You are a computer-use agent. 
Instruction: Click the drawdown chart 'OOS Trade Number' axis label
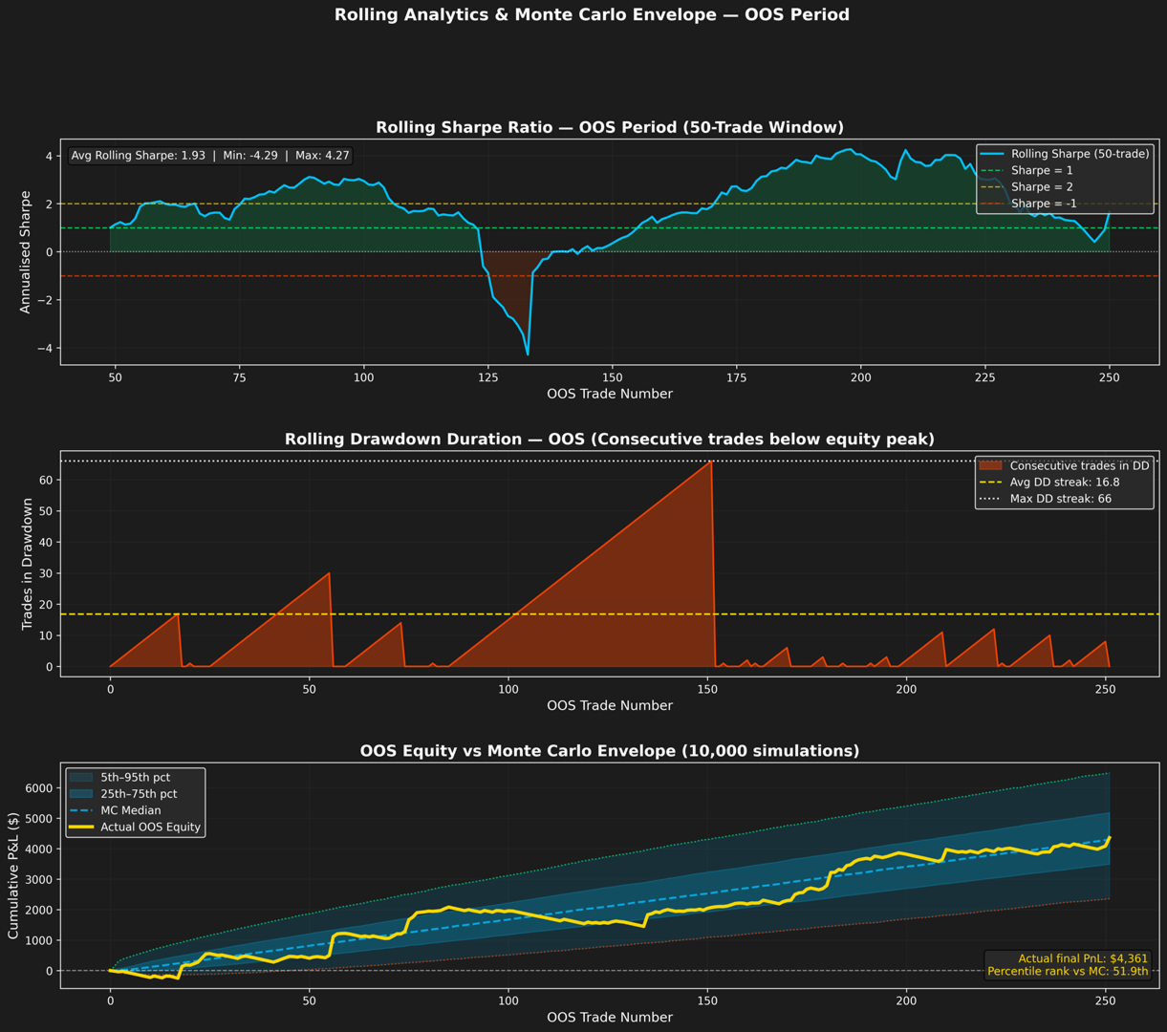[x=610, y=705]
